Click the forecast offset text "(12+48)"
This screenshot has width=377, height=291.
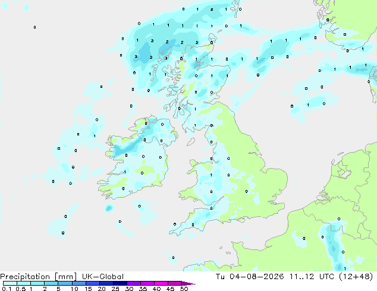(x=356, y=277)
